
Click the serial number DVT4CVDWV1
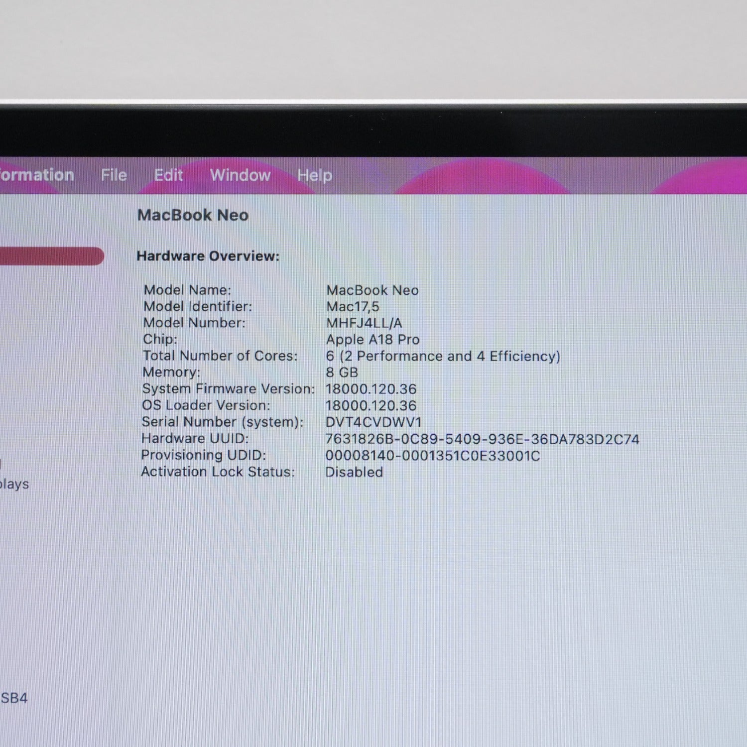[x=373, y=422]
